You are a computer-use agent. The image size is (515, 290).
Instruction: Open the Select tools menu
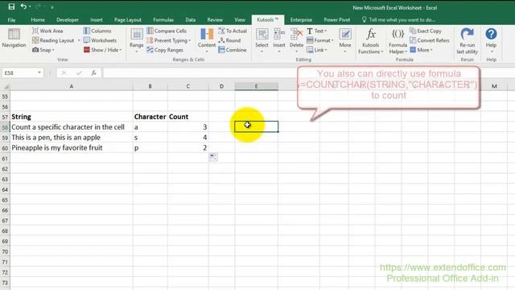click(262, 41)
